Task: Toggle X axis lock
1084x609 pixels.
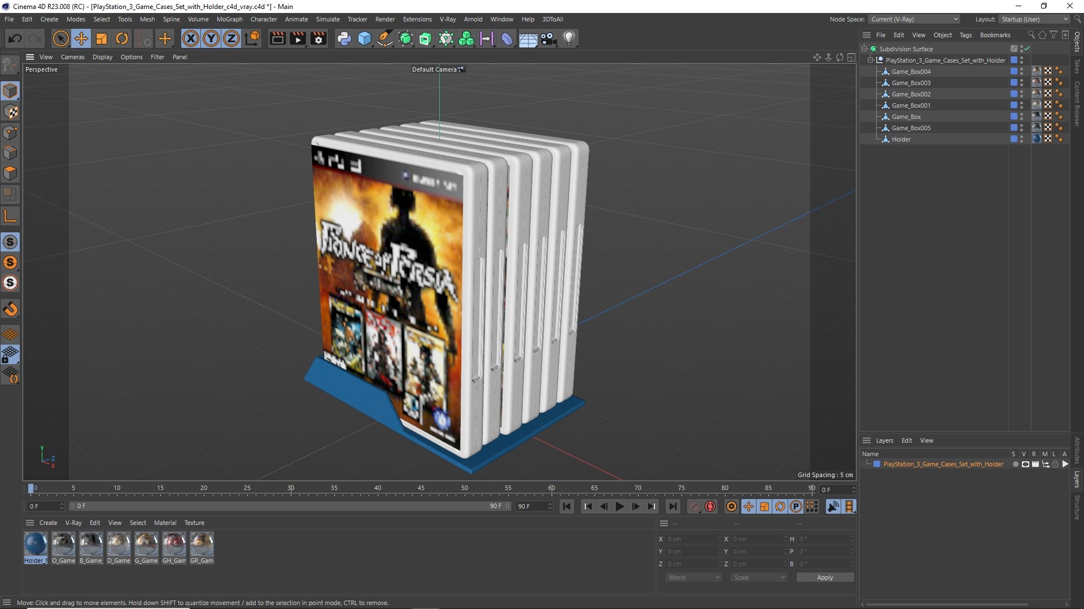Action: point(191,38)
